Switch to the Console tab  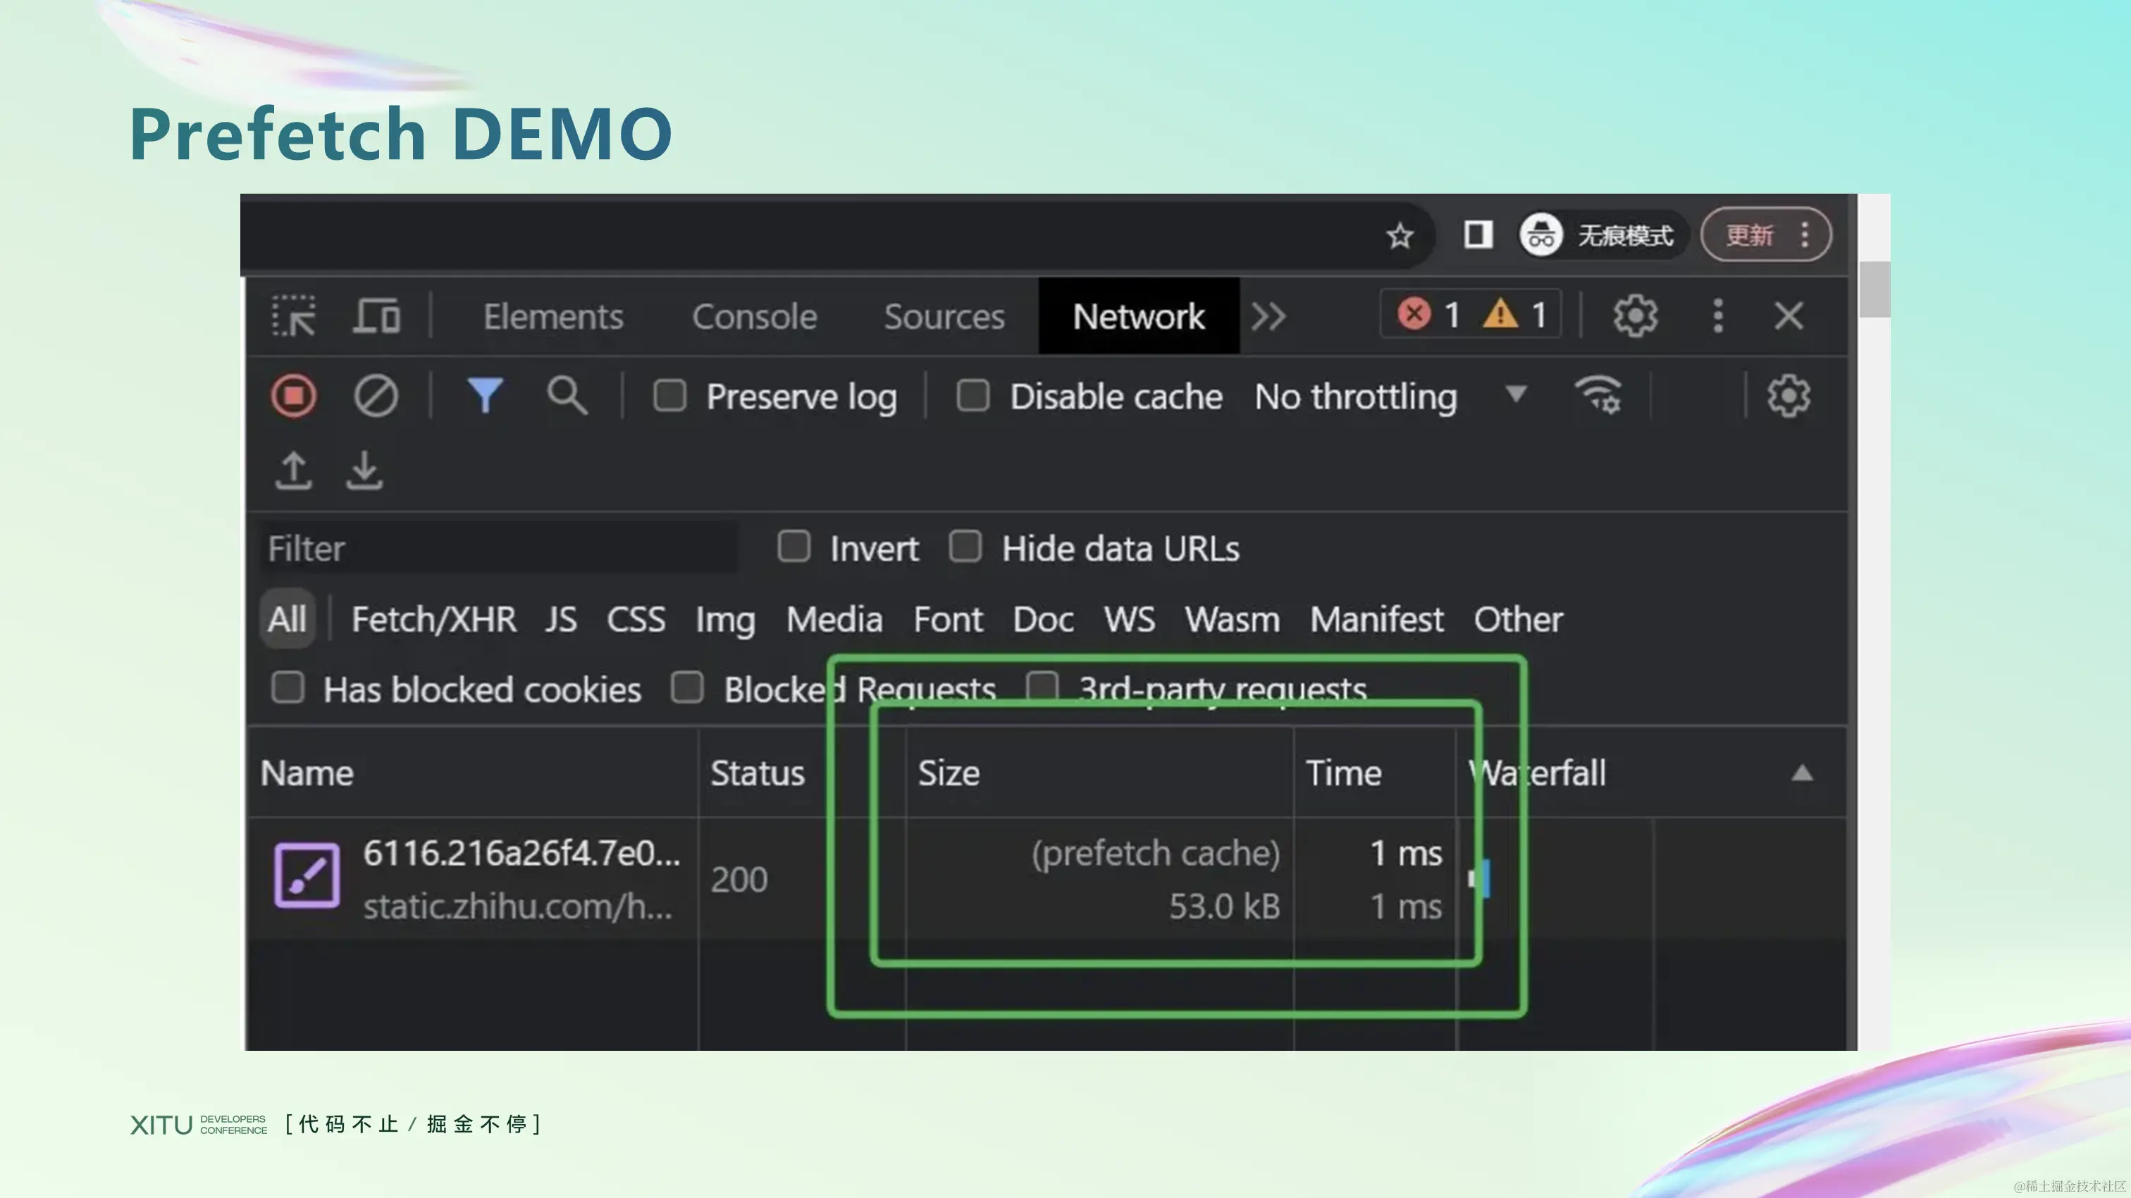pyautogui.click(x=755, y=317)
